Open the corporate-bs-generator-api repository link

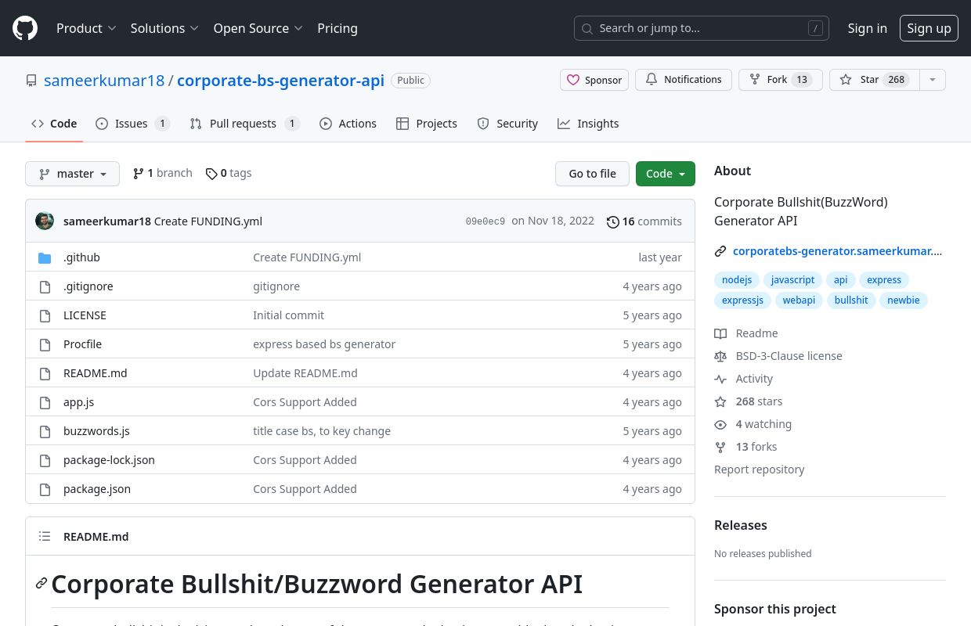[x=280, y=81]
